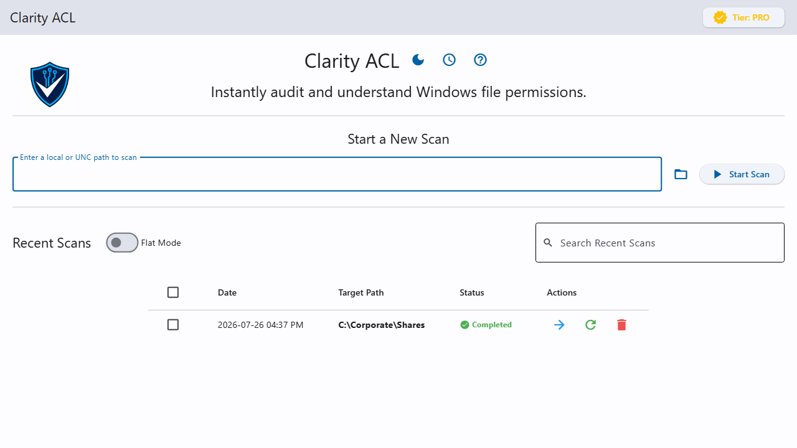Browse for a folder with the folder icon
This screenshot has height=448, width=797.
pyautogui.click(x=681, y=174)
